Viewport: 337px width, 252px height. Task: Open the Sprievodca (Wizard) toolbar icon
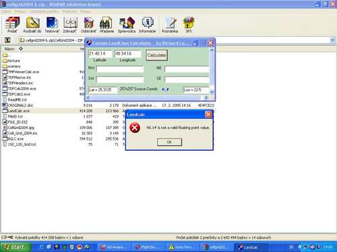tap(127, 25)
